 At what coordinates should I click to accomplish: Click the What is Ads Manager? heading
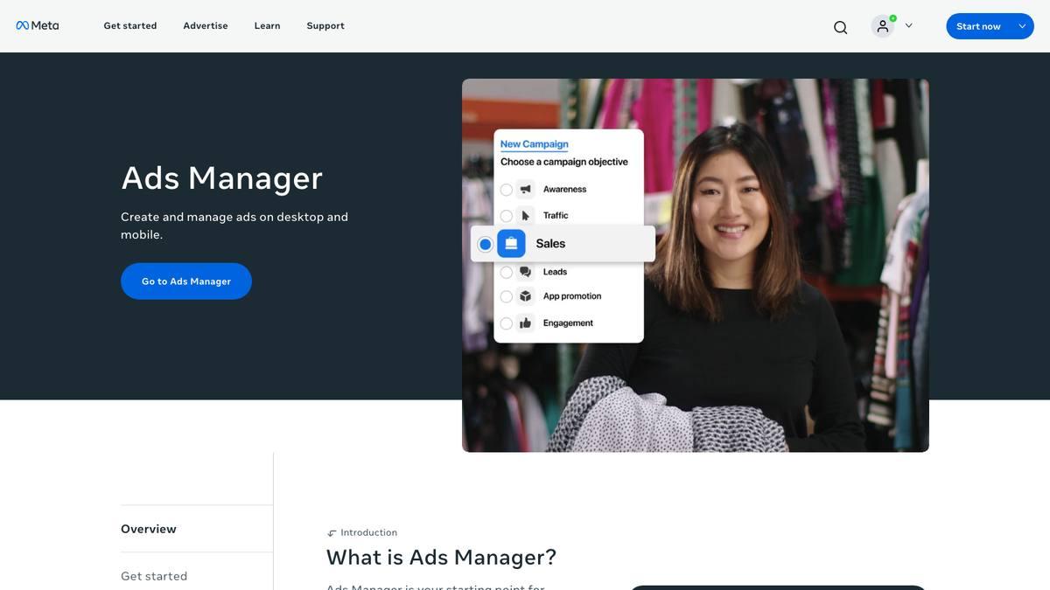(x=441, y=558)
